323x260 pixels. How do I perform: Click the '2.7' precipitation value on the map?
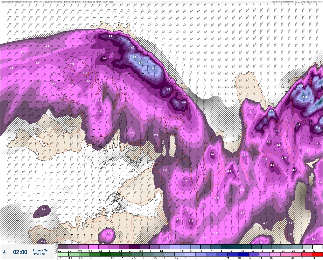coord(294,170)
